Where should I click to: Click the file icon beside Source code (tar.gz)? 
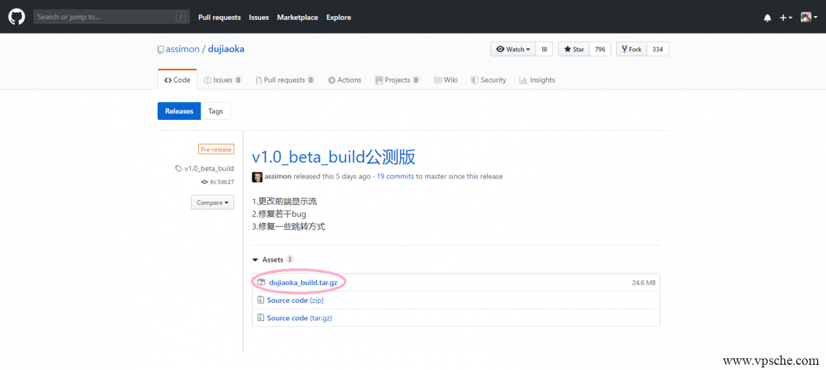click(x=261, y=318)
